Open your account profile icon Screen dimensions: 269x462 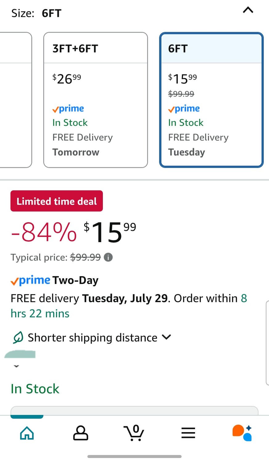point(80,433)
